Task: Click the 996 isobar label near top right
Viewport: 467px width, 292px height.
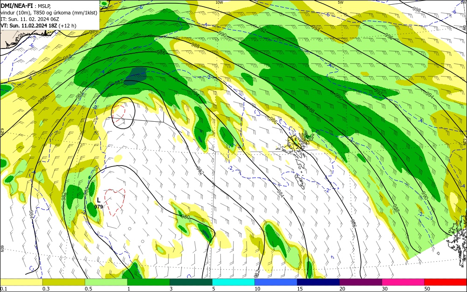Action: pyautogui.click(x=389, y=36)
